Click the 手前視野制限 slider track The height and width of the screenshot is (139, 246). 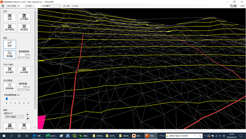(x=17, y=99)
